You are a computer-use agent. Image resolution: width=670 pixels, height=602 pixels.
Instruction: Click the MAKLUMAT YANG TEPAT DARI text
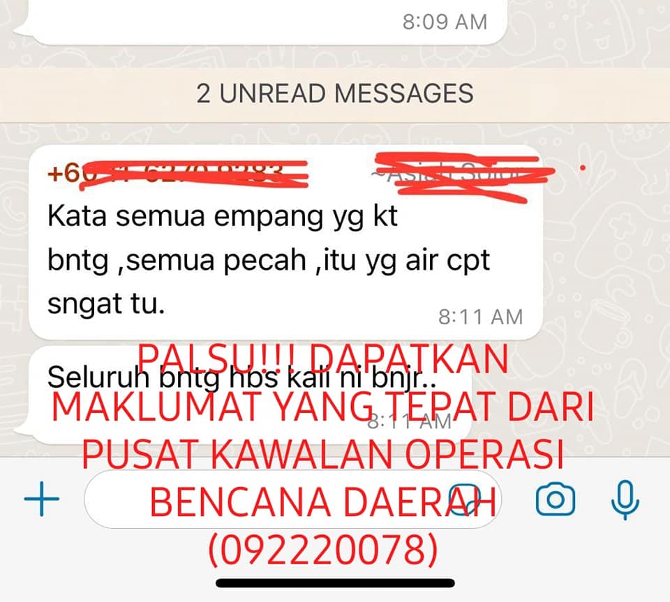click(x=323, y=407)
